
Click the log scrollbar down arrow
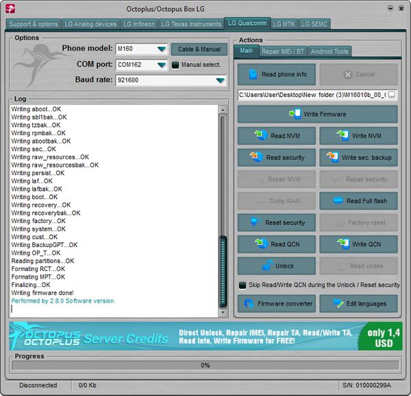[223, 312]
